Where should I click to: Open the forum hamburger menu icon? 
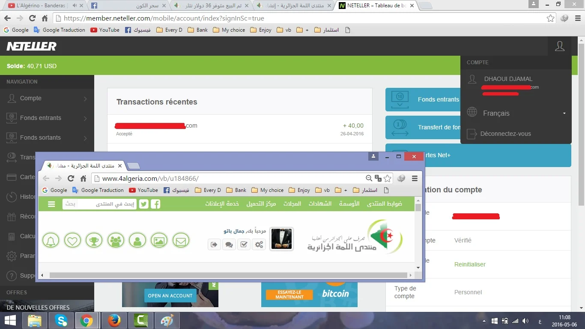coord(51,204)
